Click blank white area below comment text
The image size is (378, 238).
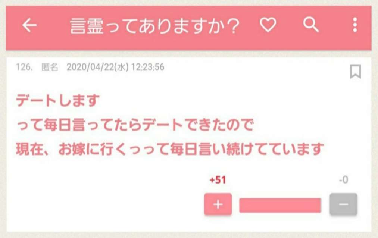tap(104, 193)
